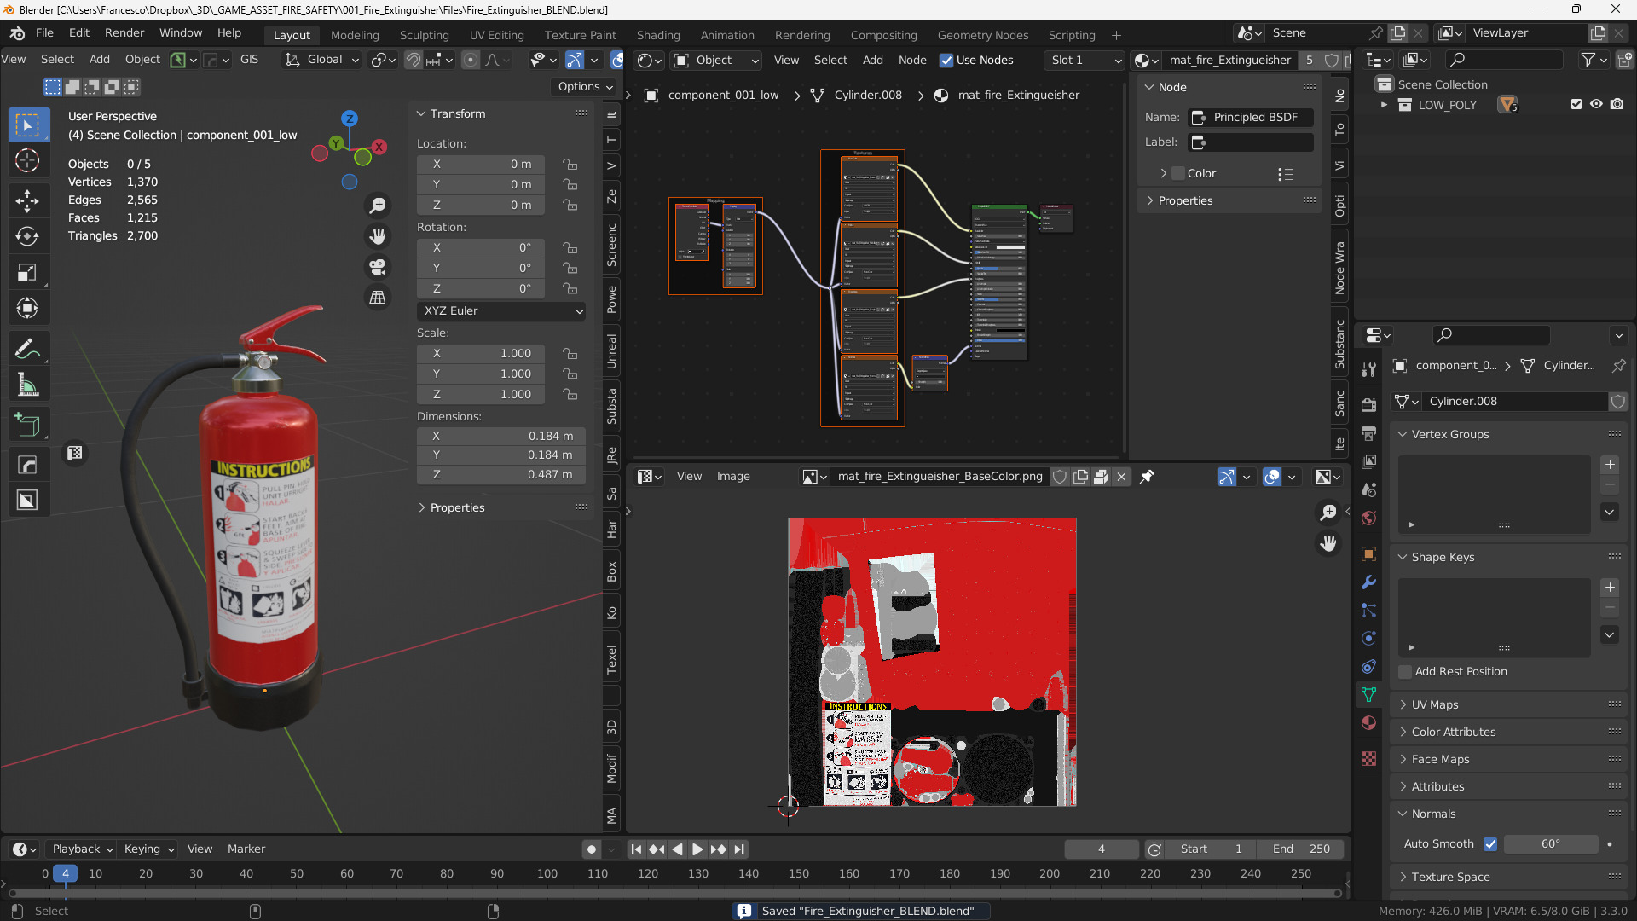Select the Measure tool
The width and height of the screenshot is (1637, 921).
point(27,385)
